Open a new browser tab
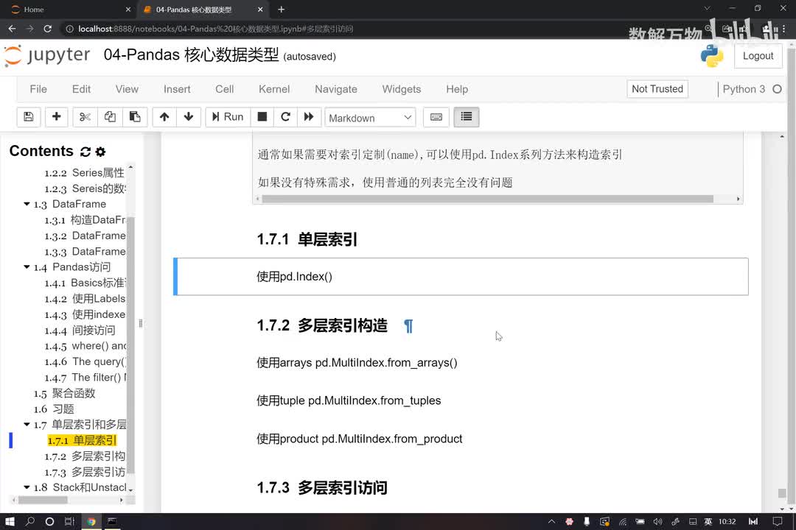This screenshot has width=796, height=530. (282, 10)
